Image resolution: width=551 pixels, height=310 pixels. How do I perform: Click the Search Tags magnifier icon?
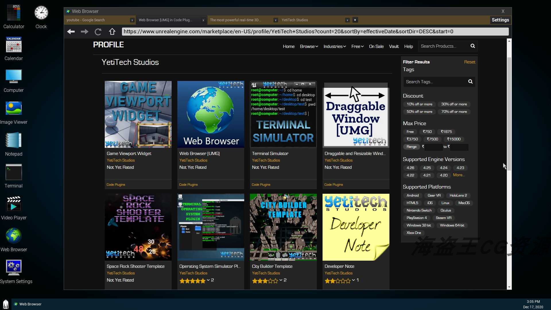point(470,82)
